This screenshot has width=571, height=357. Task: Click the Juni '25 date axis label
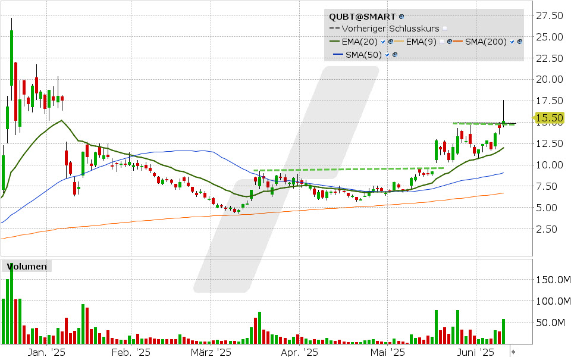[476, 352]
